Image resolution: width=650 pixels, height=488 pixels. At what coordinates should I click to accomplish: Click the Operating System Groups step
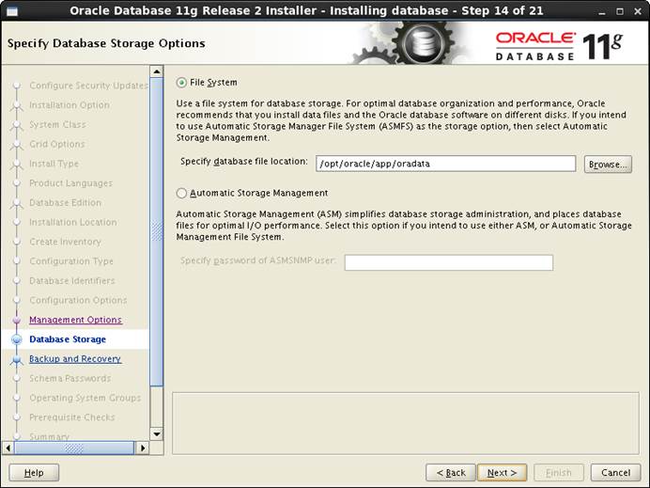click(85, 398)
